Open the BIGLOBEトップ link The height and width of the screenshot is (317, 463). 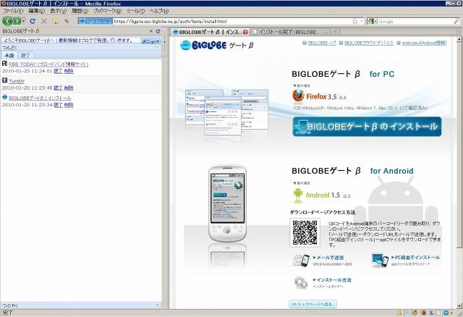pos(322,43)
